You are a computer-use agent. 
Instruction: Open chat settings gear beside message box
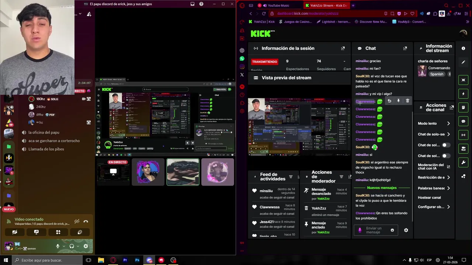(406, 230)
